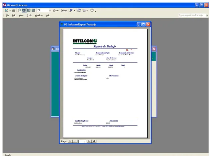Expand the help question box dropdown
Image resolution: width=210 pixels, height=156 pixels.
207,15
